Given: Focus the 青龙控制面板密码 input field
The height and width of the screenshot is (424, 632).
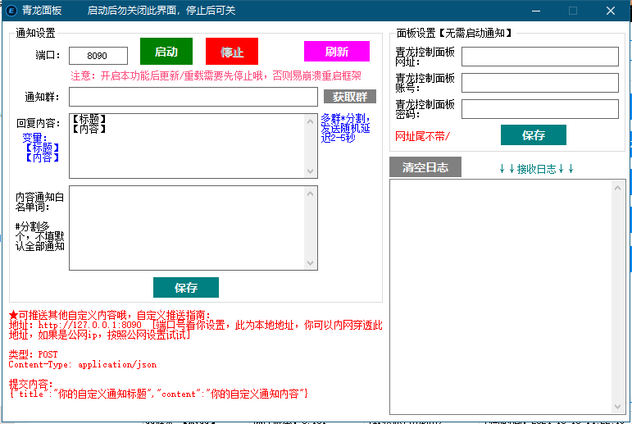Looking at the screenshot, I should click(x=540, y=109).
